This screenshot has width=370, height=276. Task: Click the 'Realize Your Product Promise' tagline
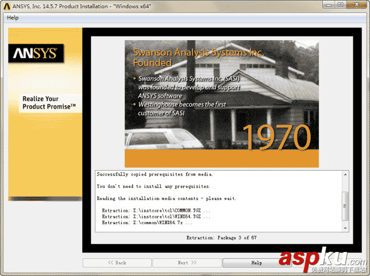(49, 103)
